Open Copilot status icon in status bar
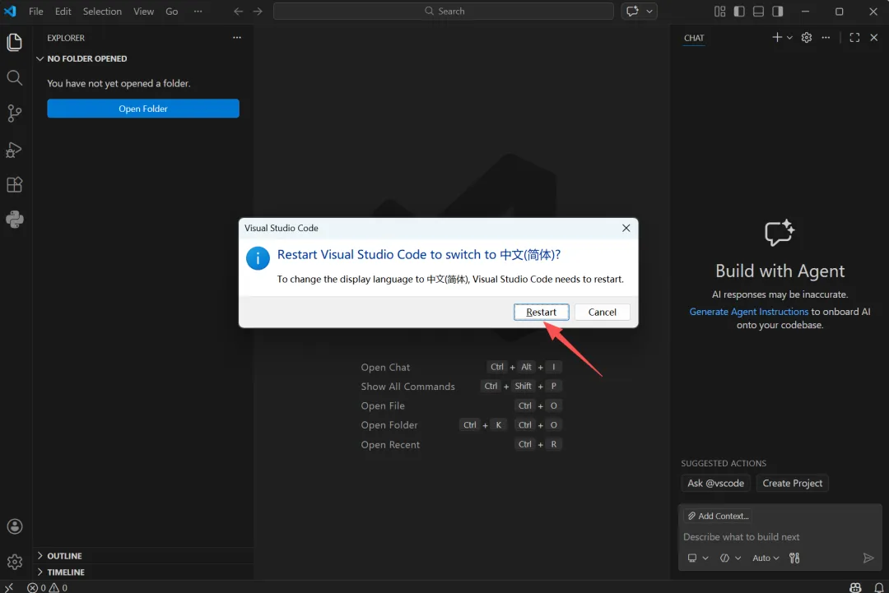 point(855,587)
